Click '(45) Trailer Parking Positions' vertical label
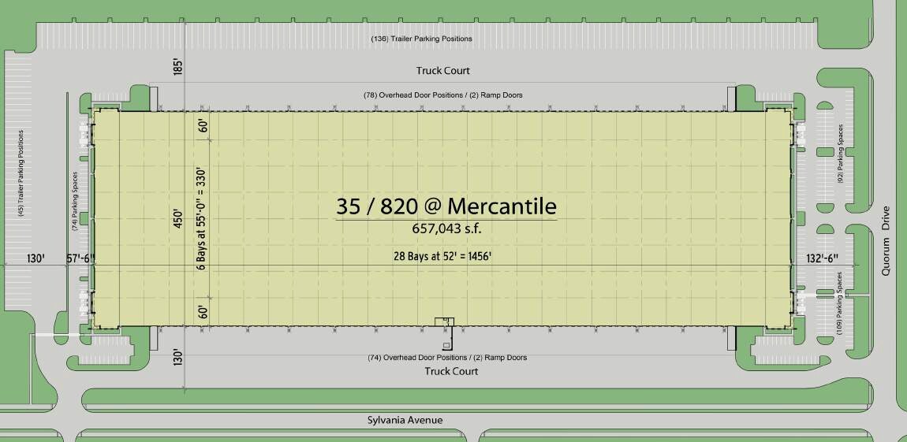Screen dimensions: 907x442 pos(21,173)
